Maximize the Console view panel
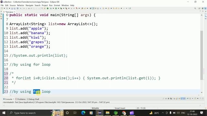207x116 pixels. 203,99
